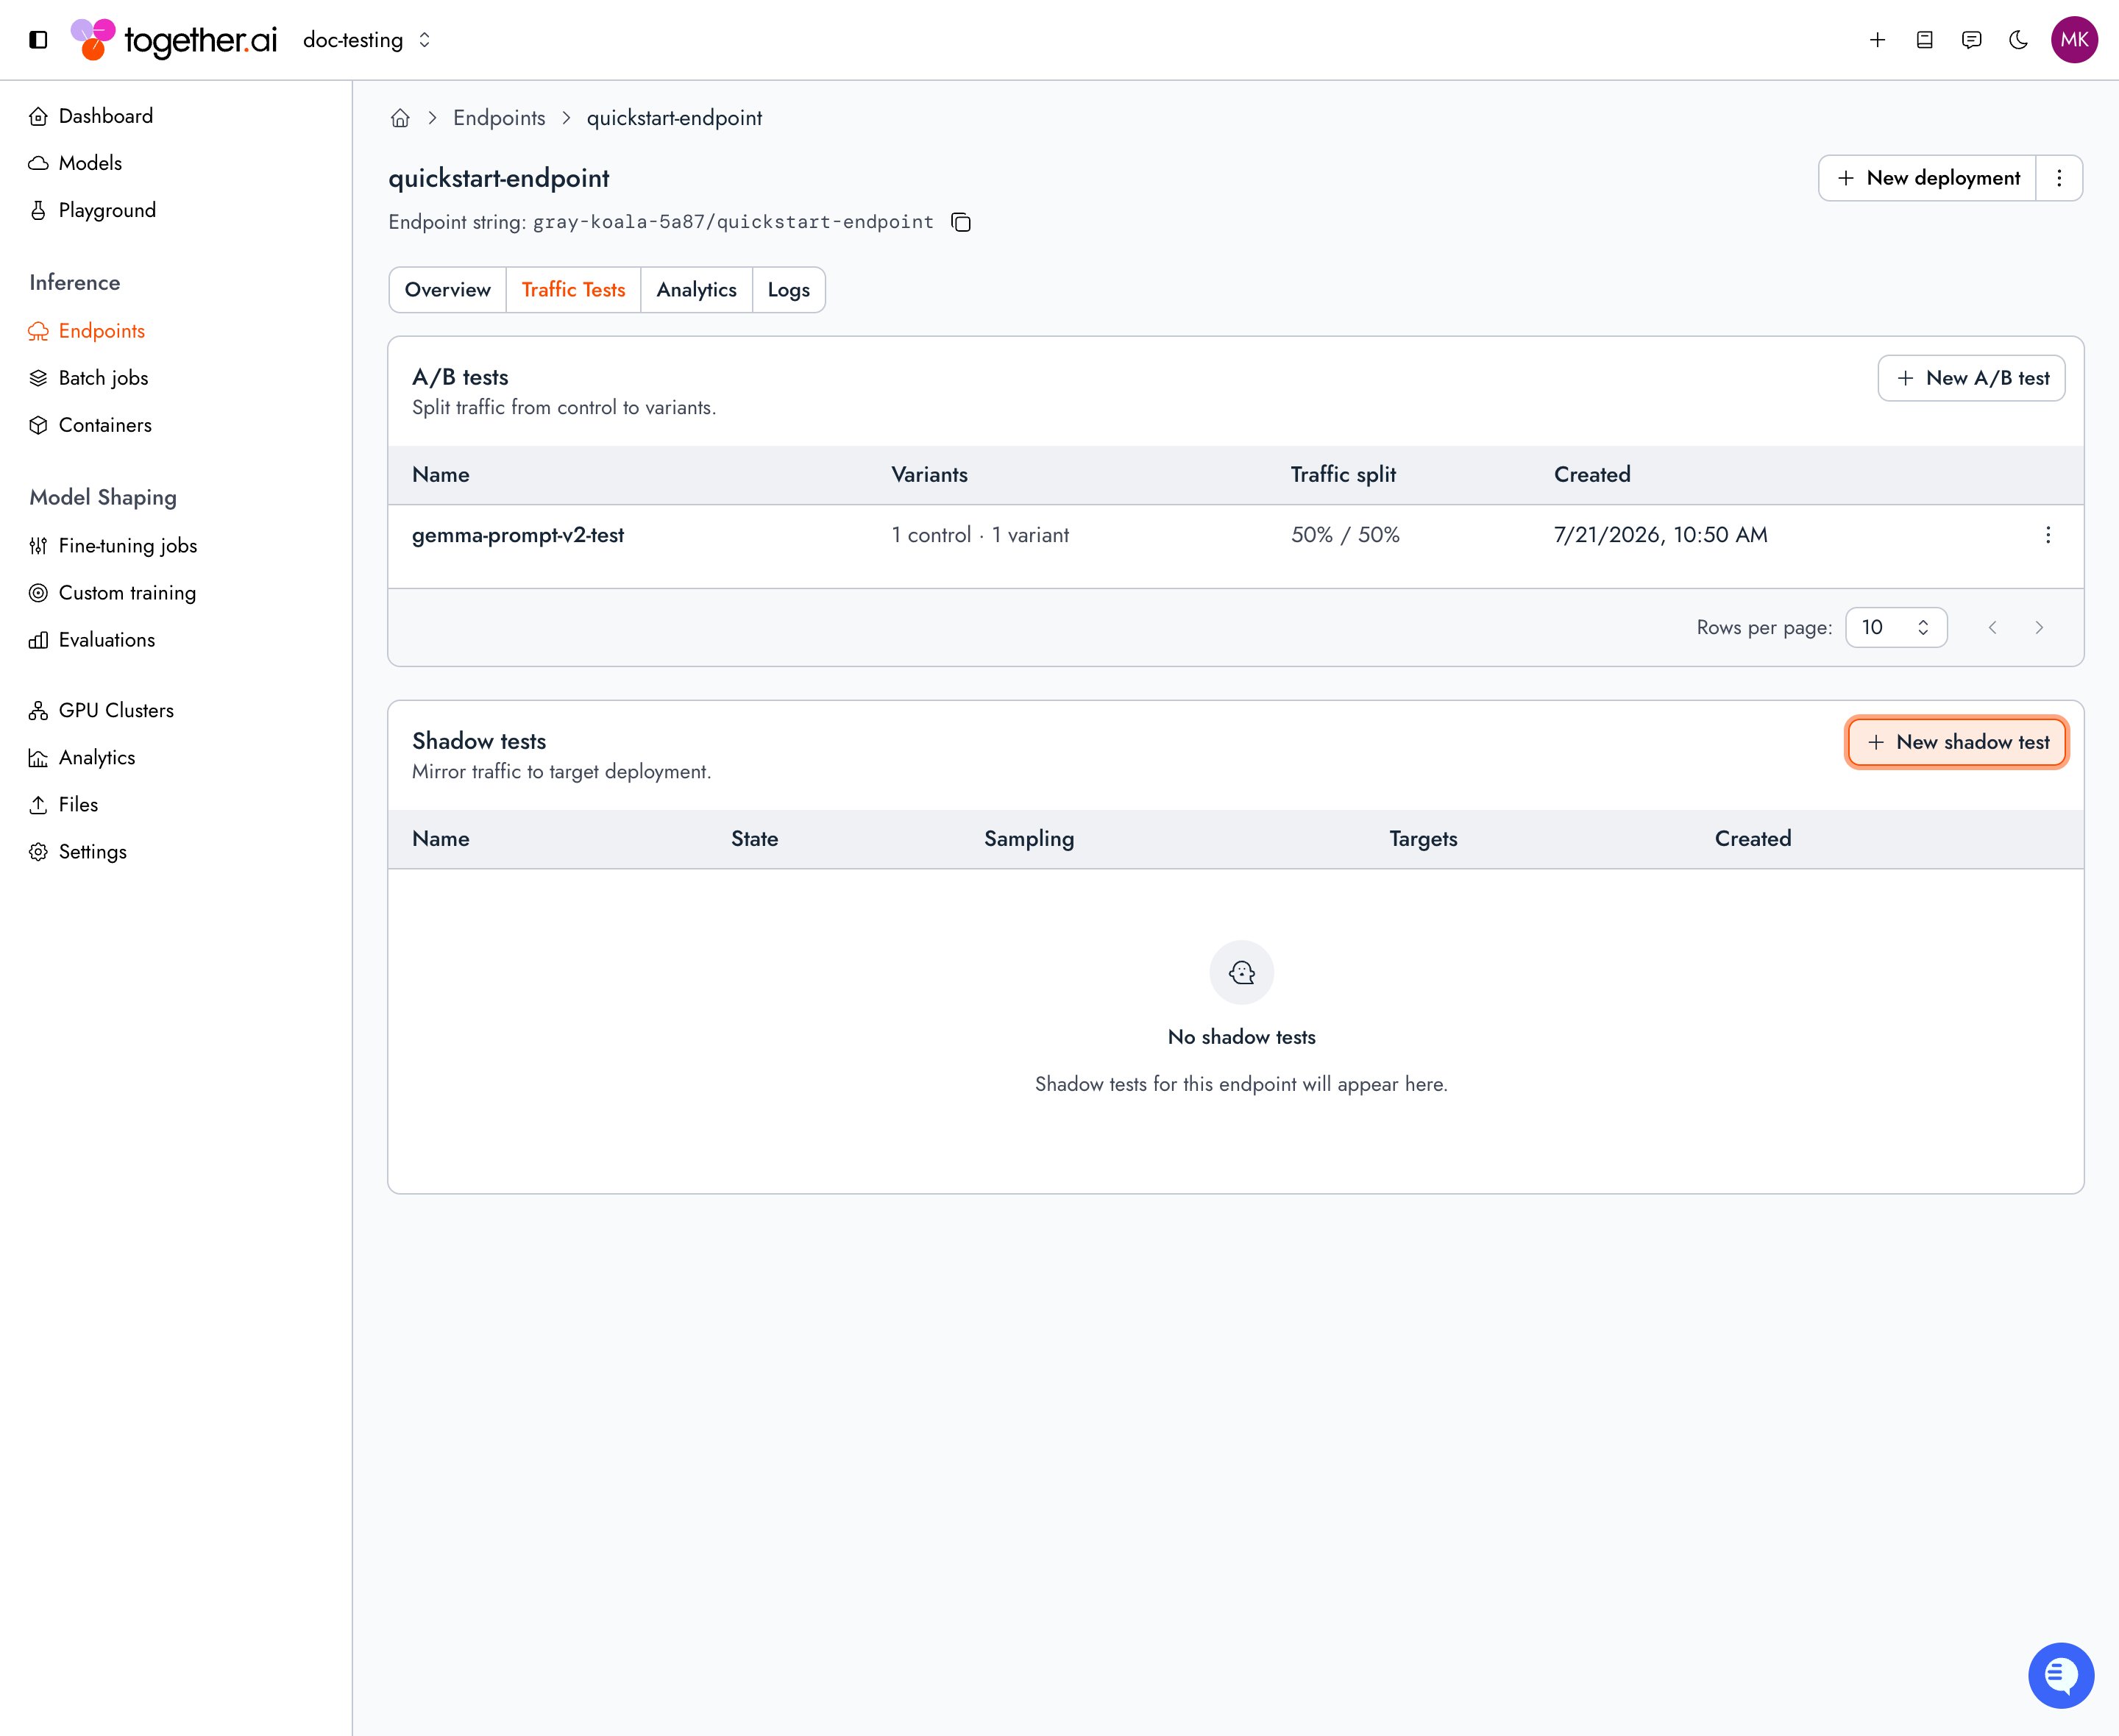Go to next page of A/B tests
2119x1736 pixels.
2039,628
